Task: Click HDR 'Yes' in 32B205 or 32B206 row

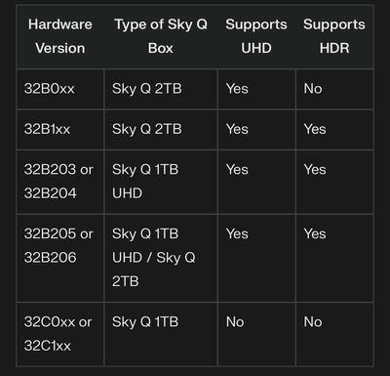Action: click(x=315, y=233)
